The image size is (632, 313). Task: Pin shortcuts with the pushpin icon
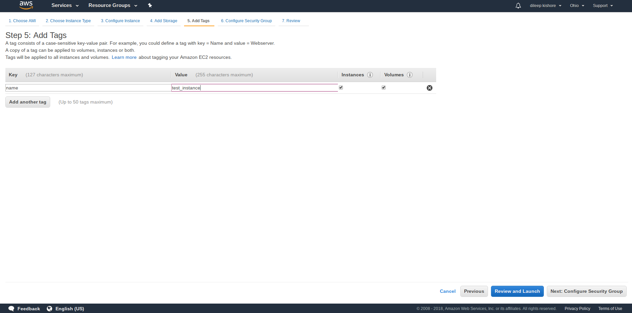(150, 5)
